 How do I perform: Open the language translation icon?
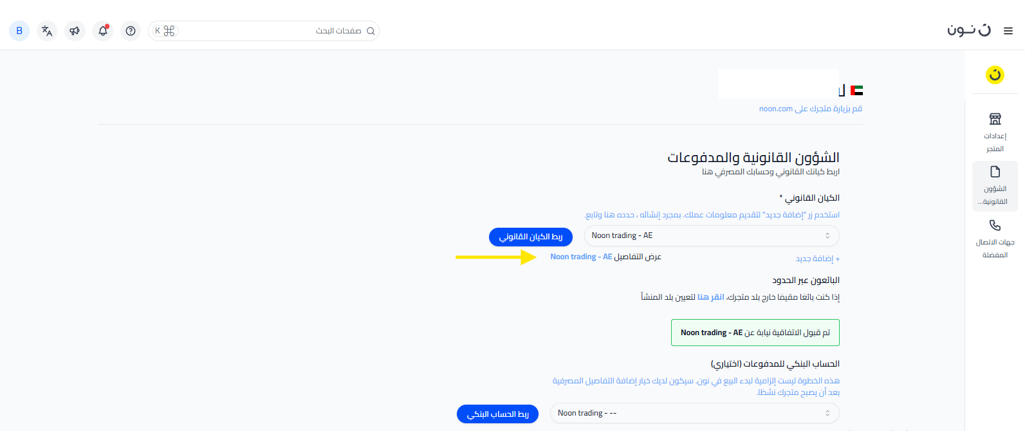tap(47, 31)
